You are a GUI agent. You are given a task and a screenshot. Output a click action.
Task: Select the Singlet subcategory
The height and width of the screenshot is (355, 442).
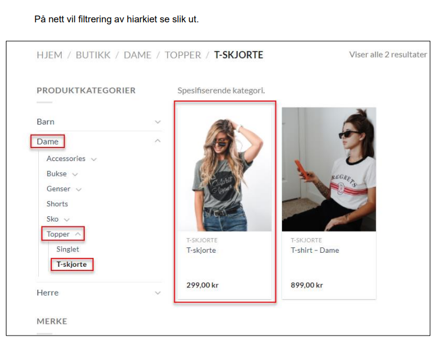coord(68,249)
